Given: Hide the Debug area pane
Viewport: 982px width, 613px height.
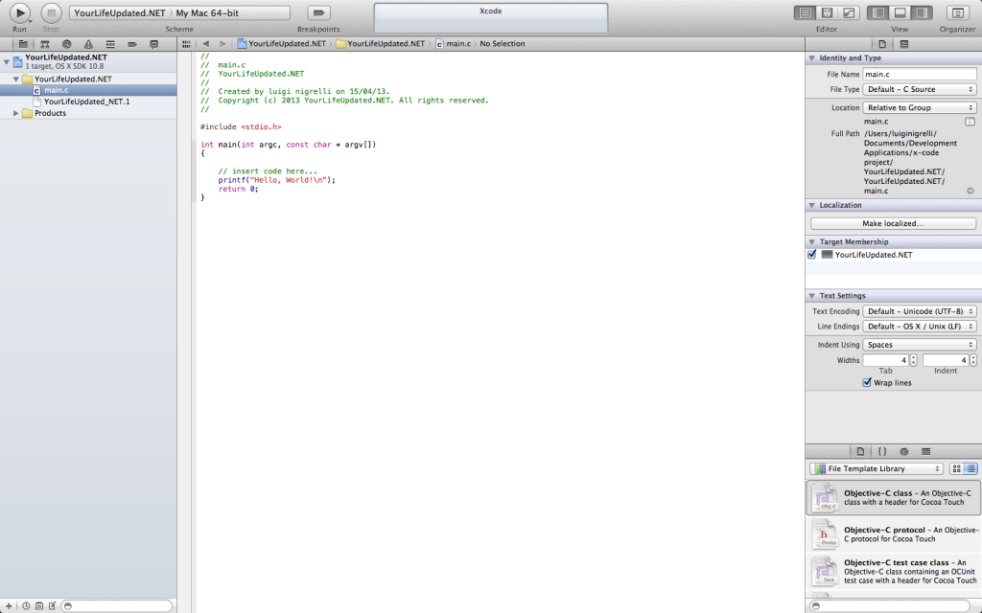Looking at the screenshot, I should click(x=900, y=12).
